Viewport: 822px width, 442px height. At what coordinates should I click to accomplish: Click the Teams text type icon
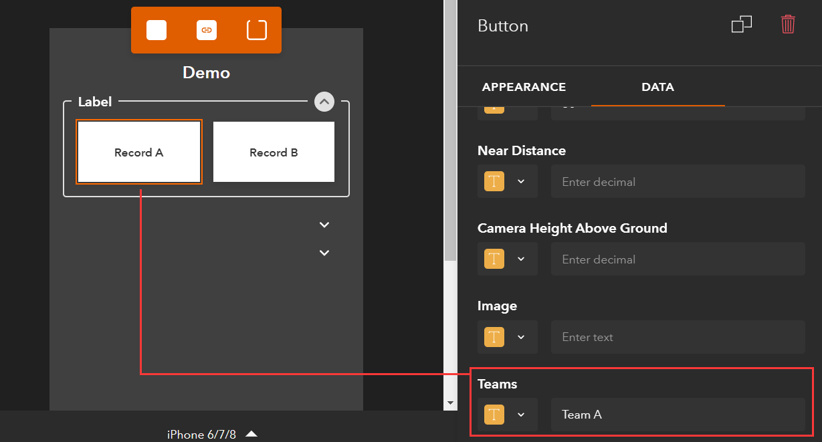click(x=494, y=415)
